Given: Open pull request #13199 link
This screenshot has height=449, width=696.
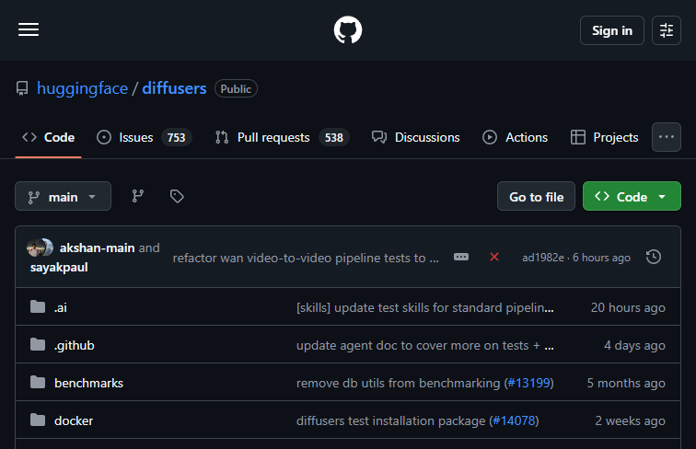Looking at the screenshot, I should coord(528,383).
